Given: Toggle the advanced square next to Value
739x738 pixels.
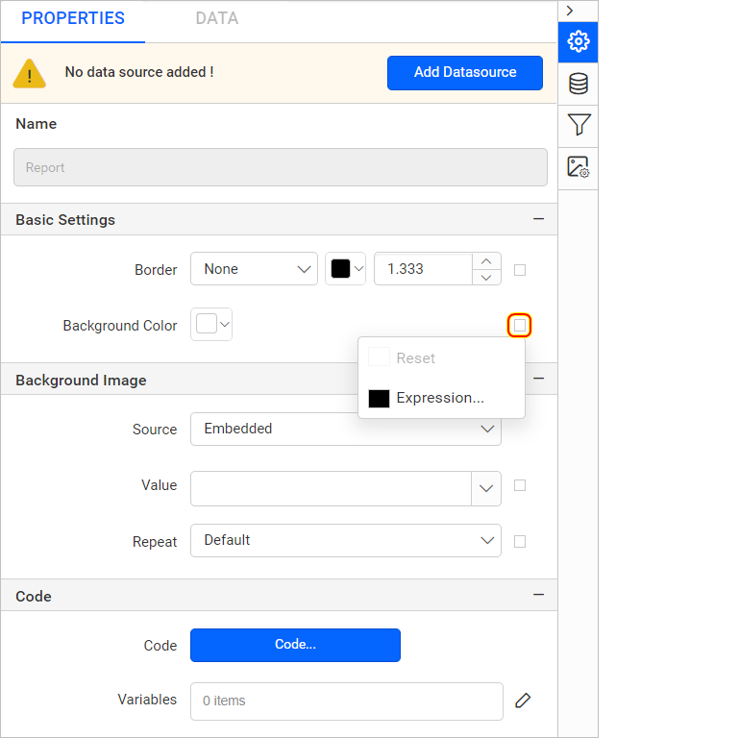Looking at the screenshot, I should coord(520,485).
